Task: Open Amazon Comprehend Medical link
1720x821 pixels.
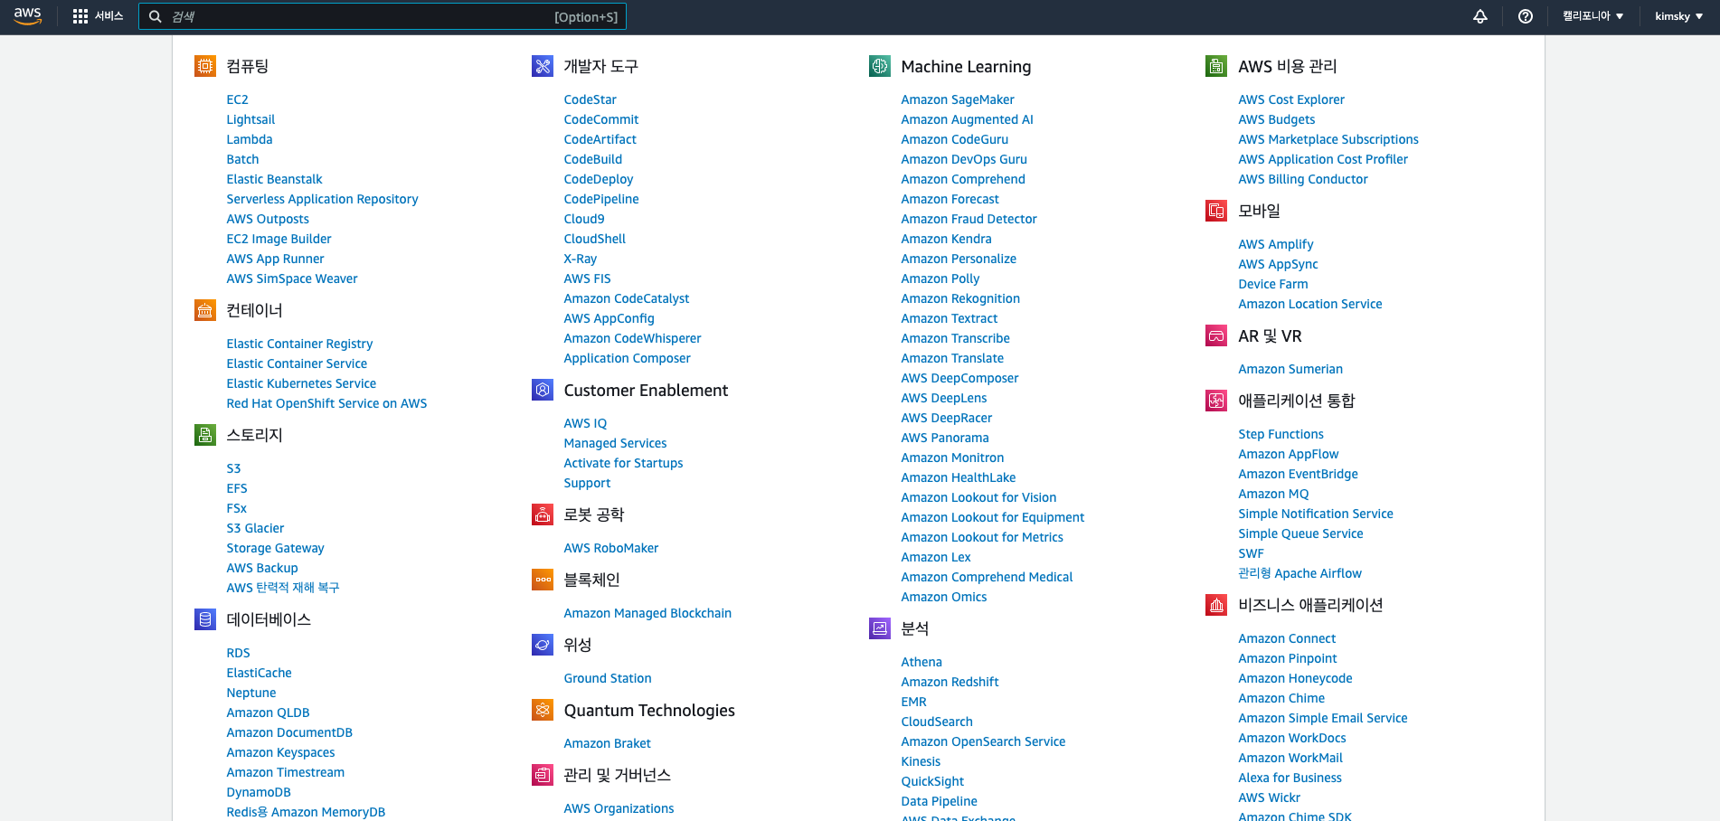Action: click(x=987, y=577)
